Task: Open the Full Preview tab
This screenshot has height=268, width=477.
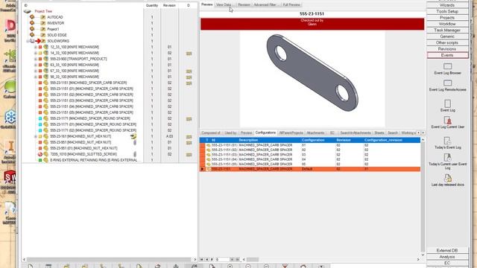Action: tap(291, 5)
